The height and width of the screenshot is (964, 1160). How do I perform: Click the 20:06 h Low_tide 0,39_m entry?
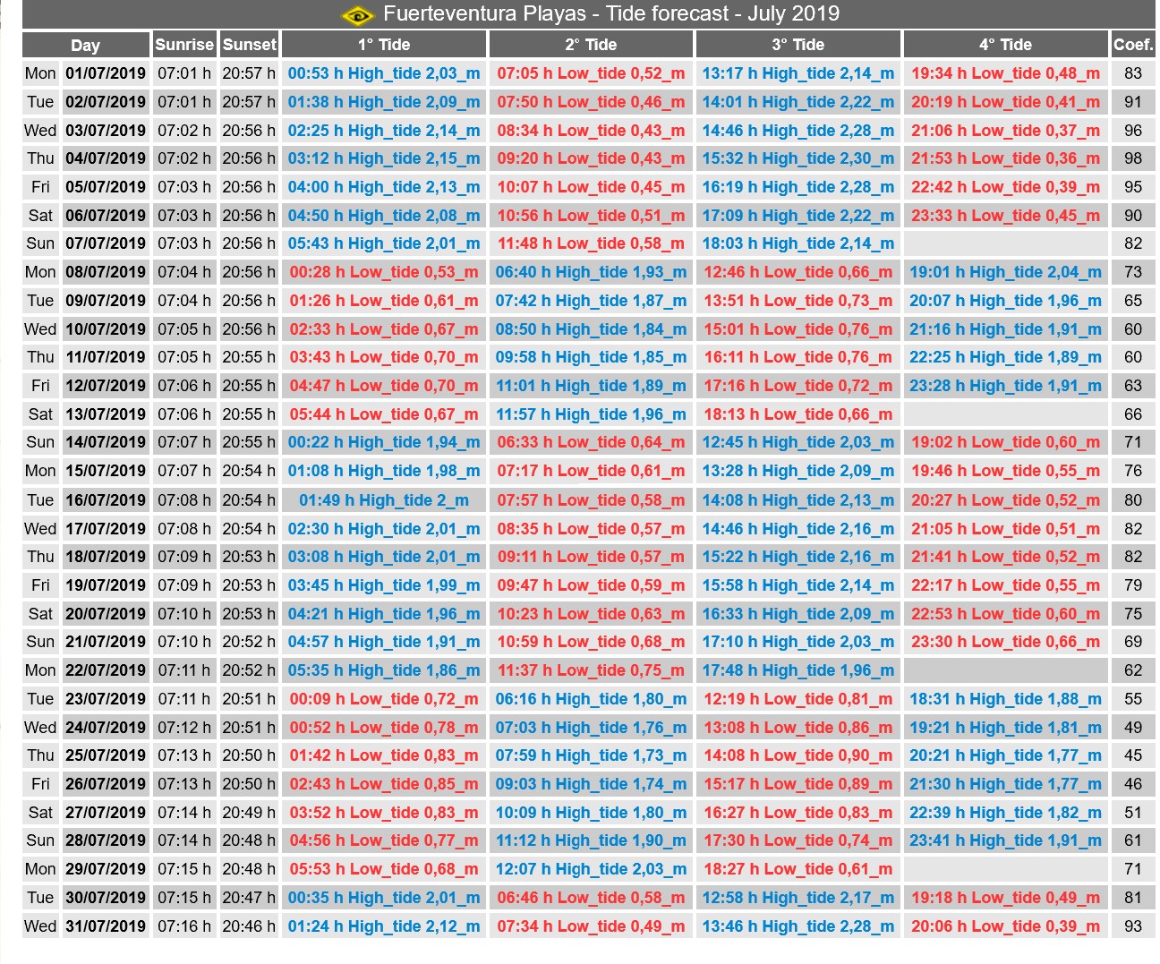click(1005, 926)
